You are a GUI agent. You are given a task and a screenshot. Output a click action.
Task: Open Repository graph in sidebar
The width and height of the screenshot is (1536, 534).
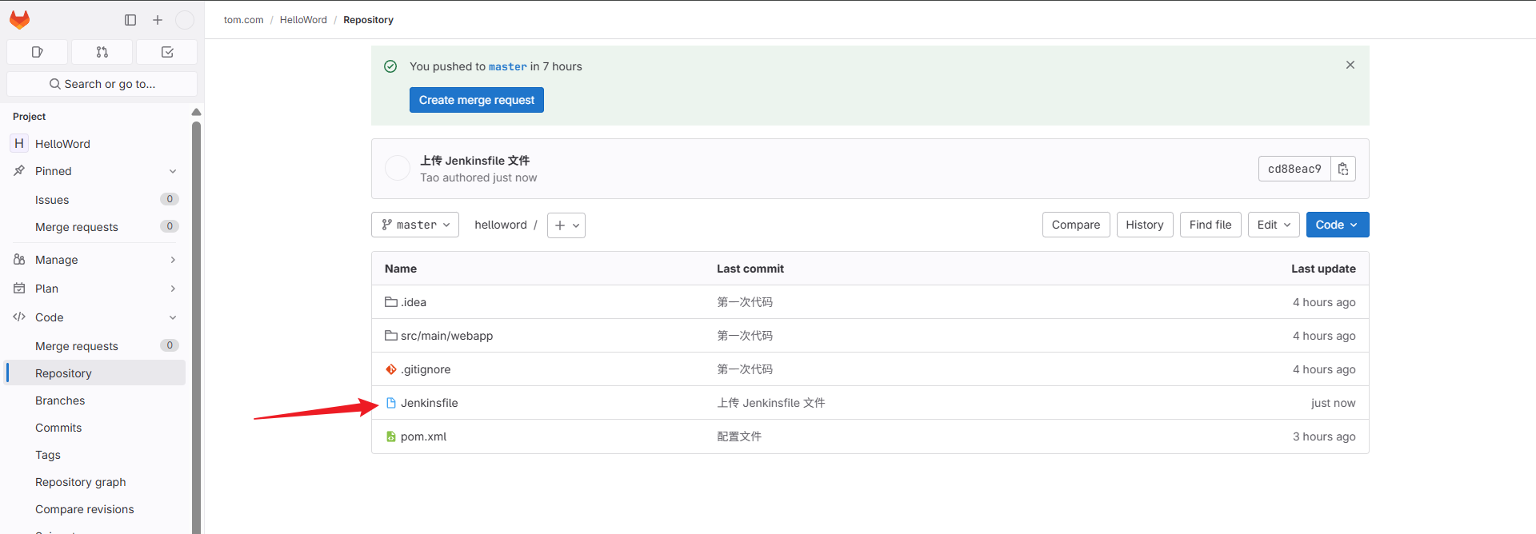tap(96, 482)
